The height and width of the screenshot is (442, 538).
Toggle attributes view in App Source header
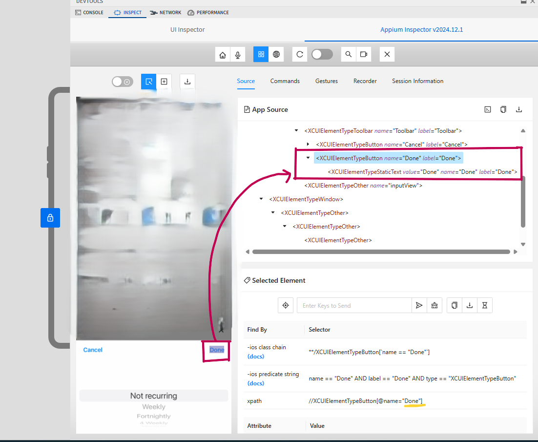pyautogui.click(x=488, y=109)
